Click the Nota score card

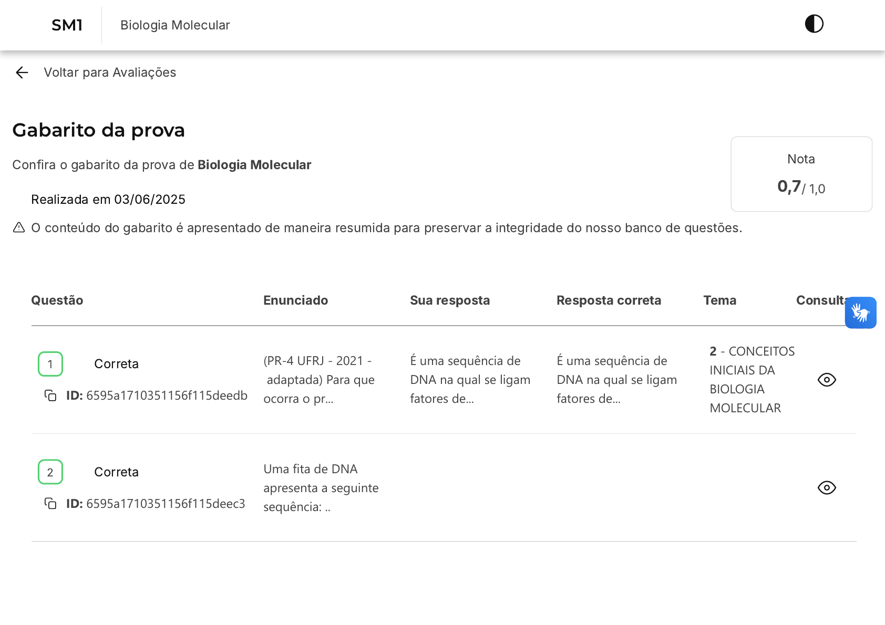pos(801,174)
